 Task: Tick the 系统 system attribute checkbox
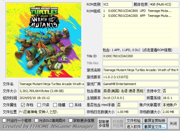click(x=71, y=105)
